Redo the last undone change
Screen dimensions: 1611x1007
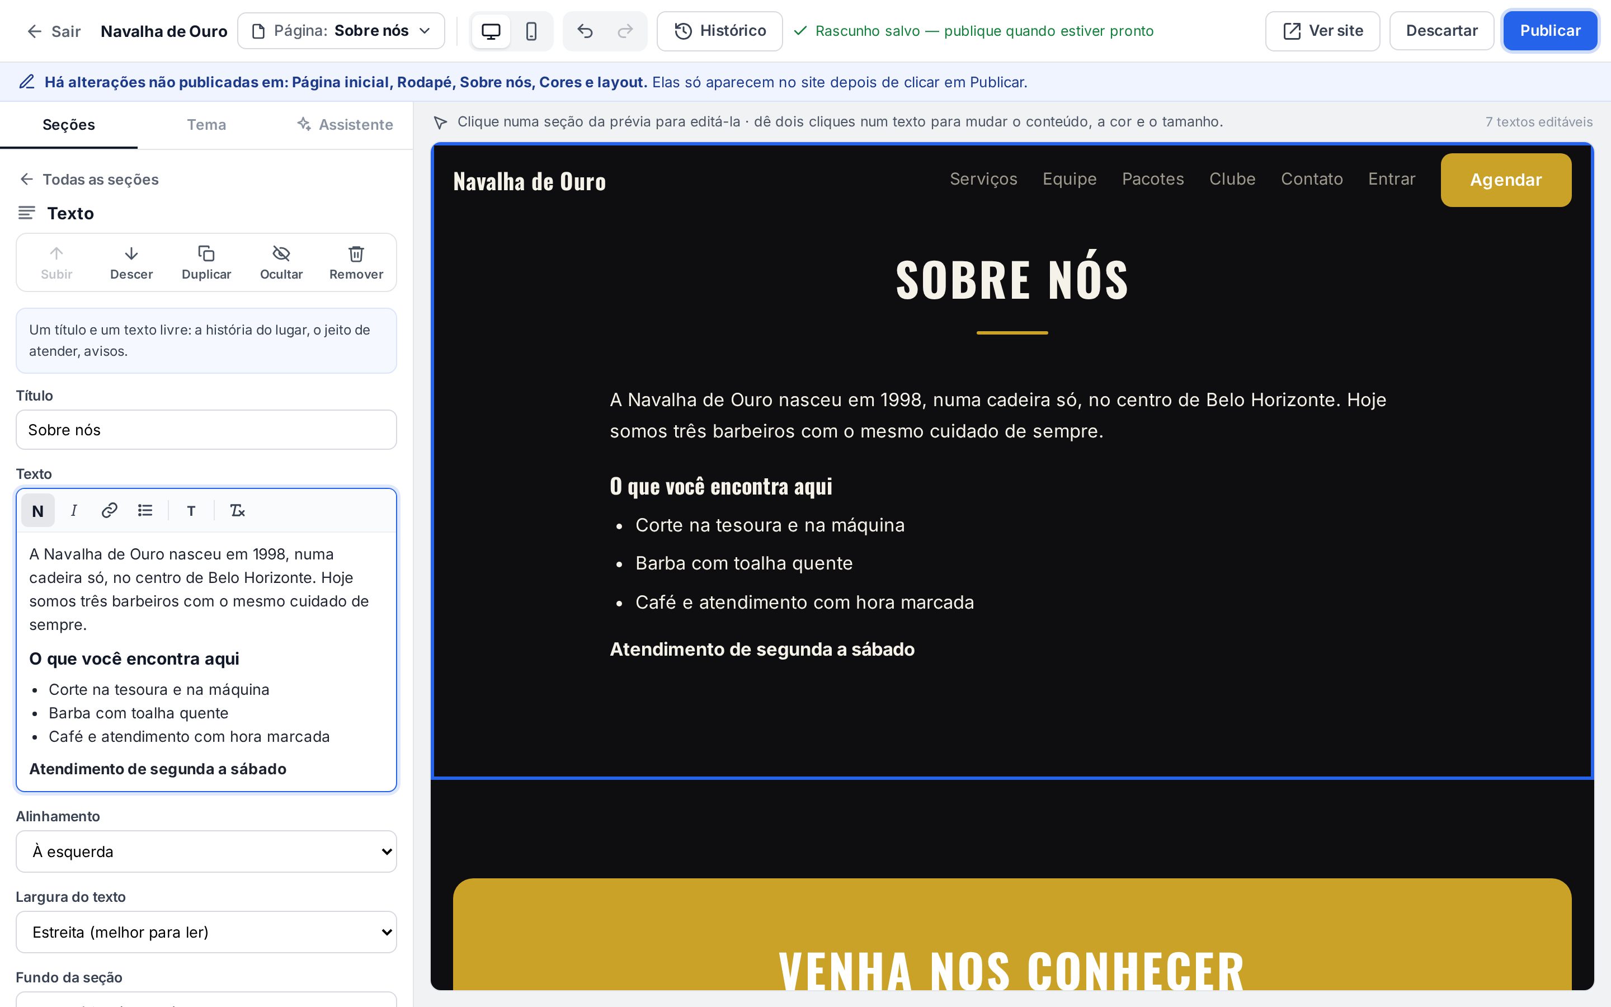[x=625, y=31]
